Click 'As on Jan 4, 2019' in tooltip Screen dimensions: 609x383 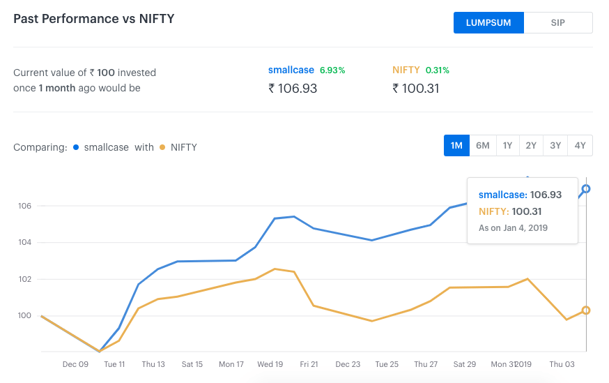[x=513, y=228]
